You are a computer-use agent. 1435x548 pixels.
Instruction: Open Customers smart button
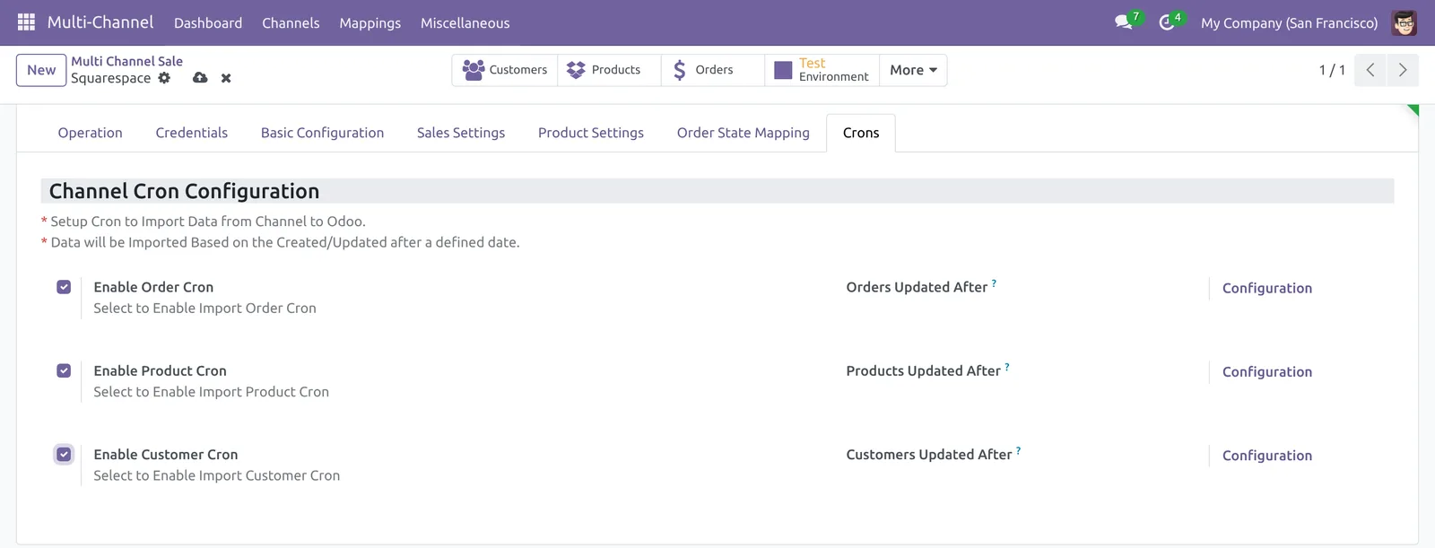[x=505, y=70]
